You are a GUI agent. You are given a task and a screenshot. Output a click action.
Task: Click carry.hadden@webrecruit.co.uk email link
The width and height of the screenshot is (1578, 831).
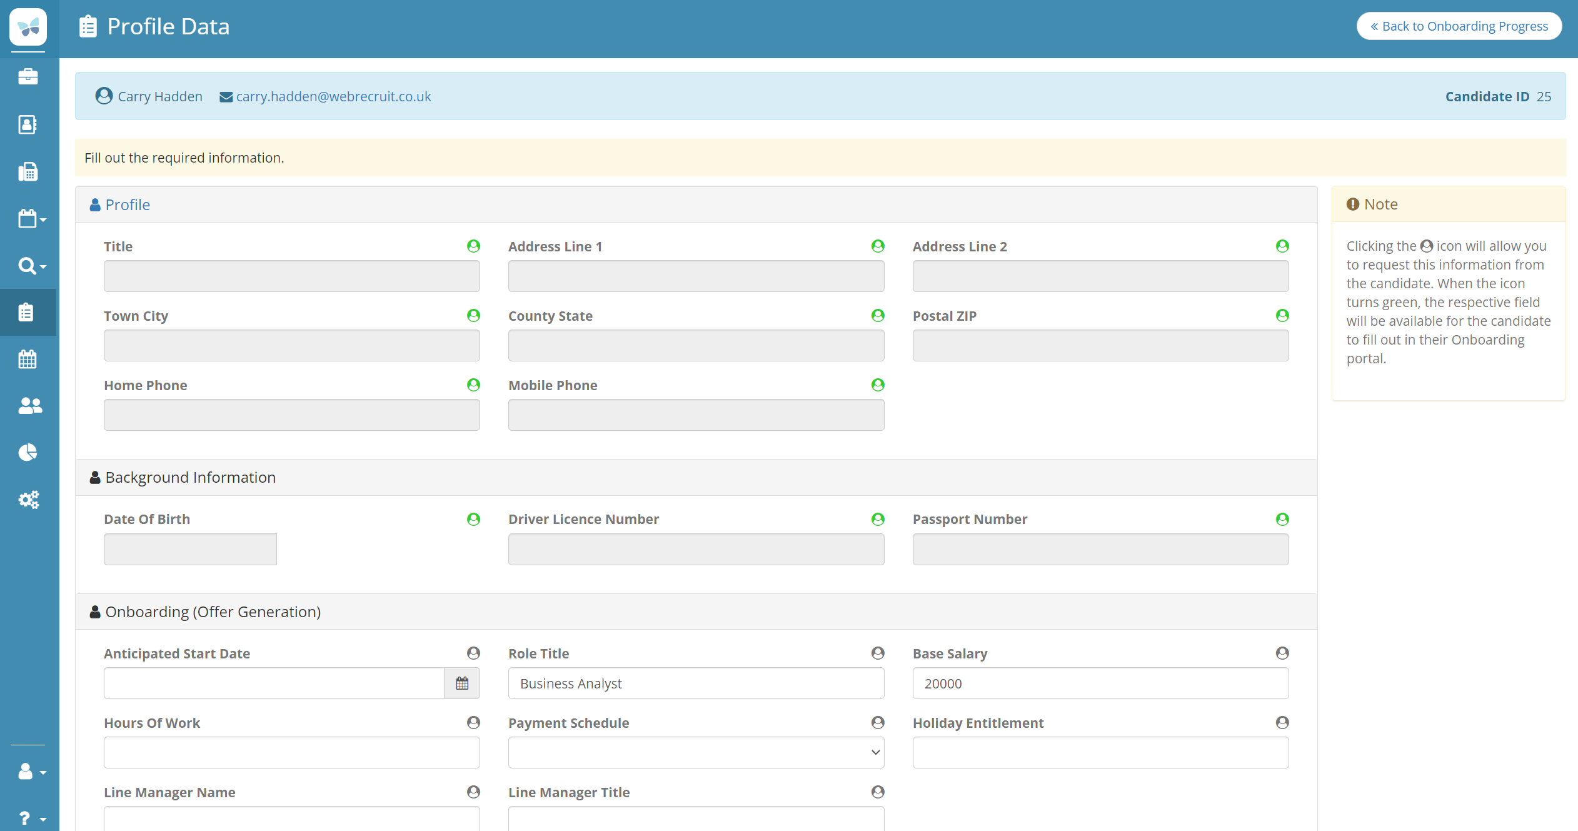click(x=333, y=96)
